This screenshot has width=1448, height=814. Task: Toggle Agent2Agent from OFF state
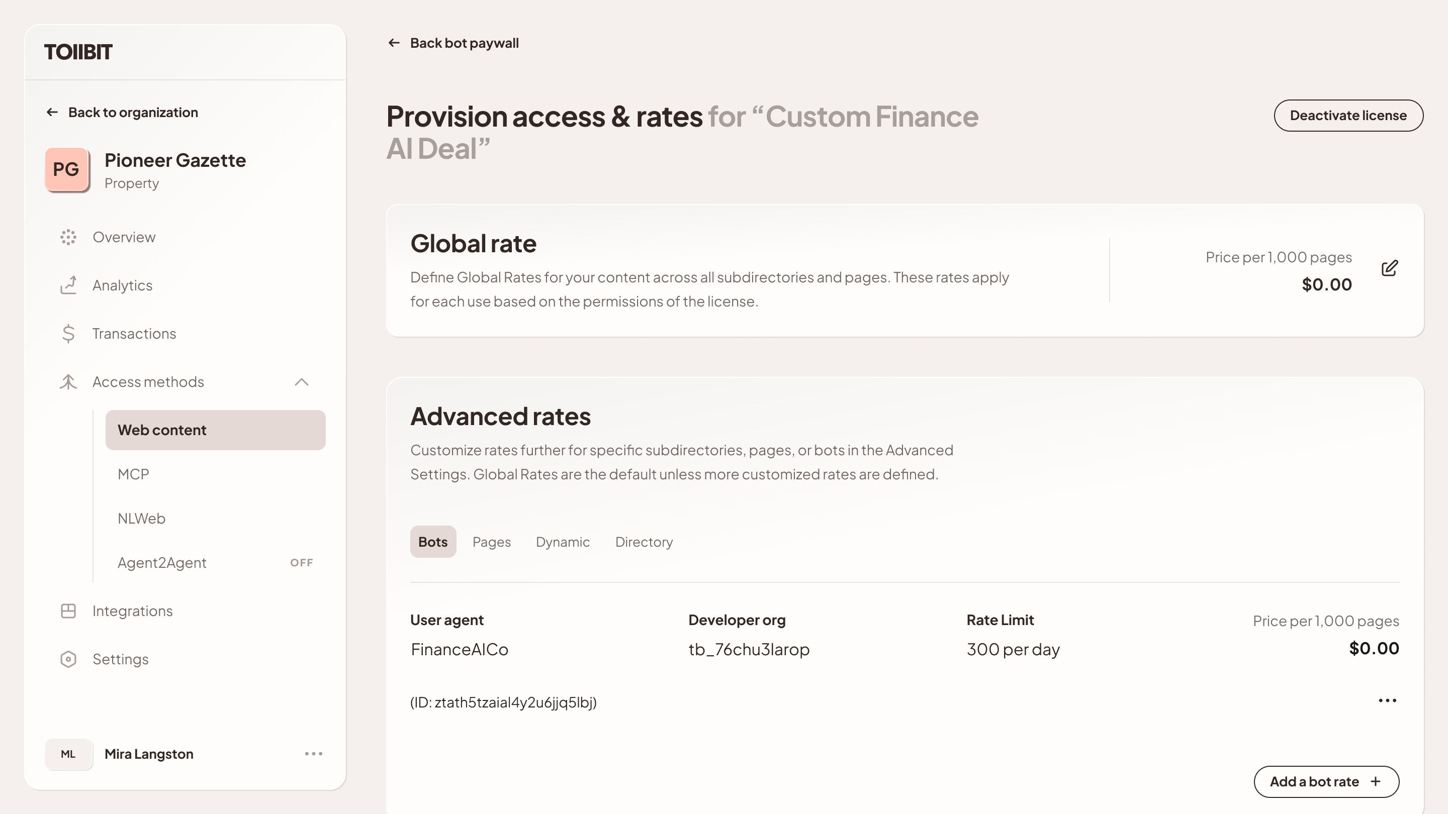click(301, 562)
